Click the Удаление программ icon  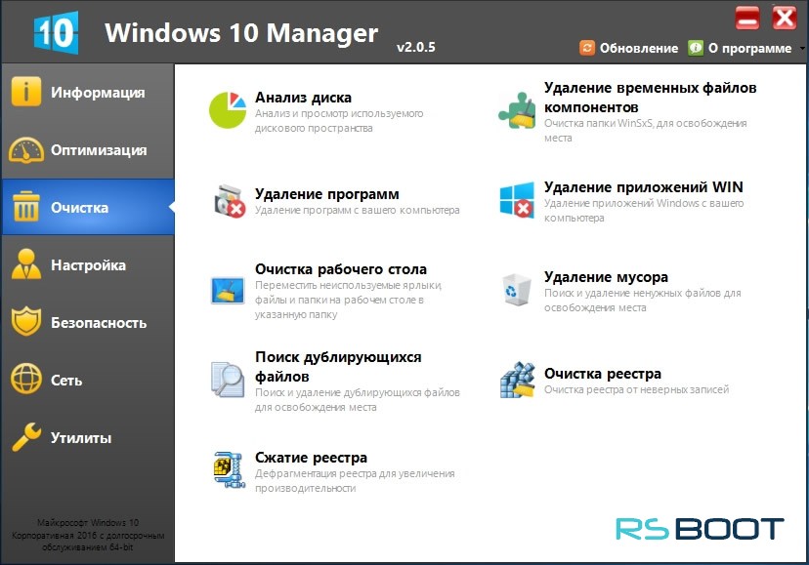click(230, 201)
